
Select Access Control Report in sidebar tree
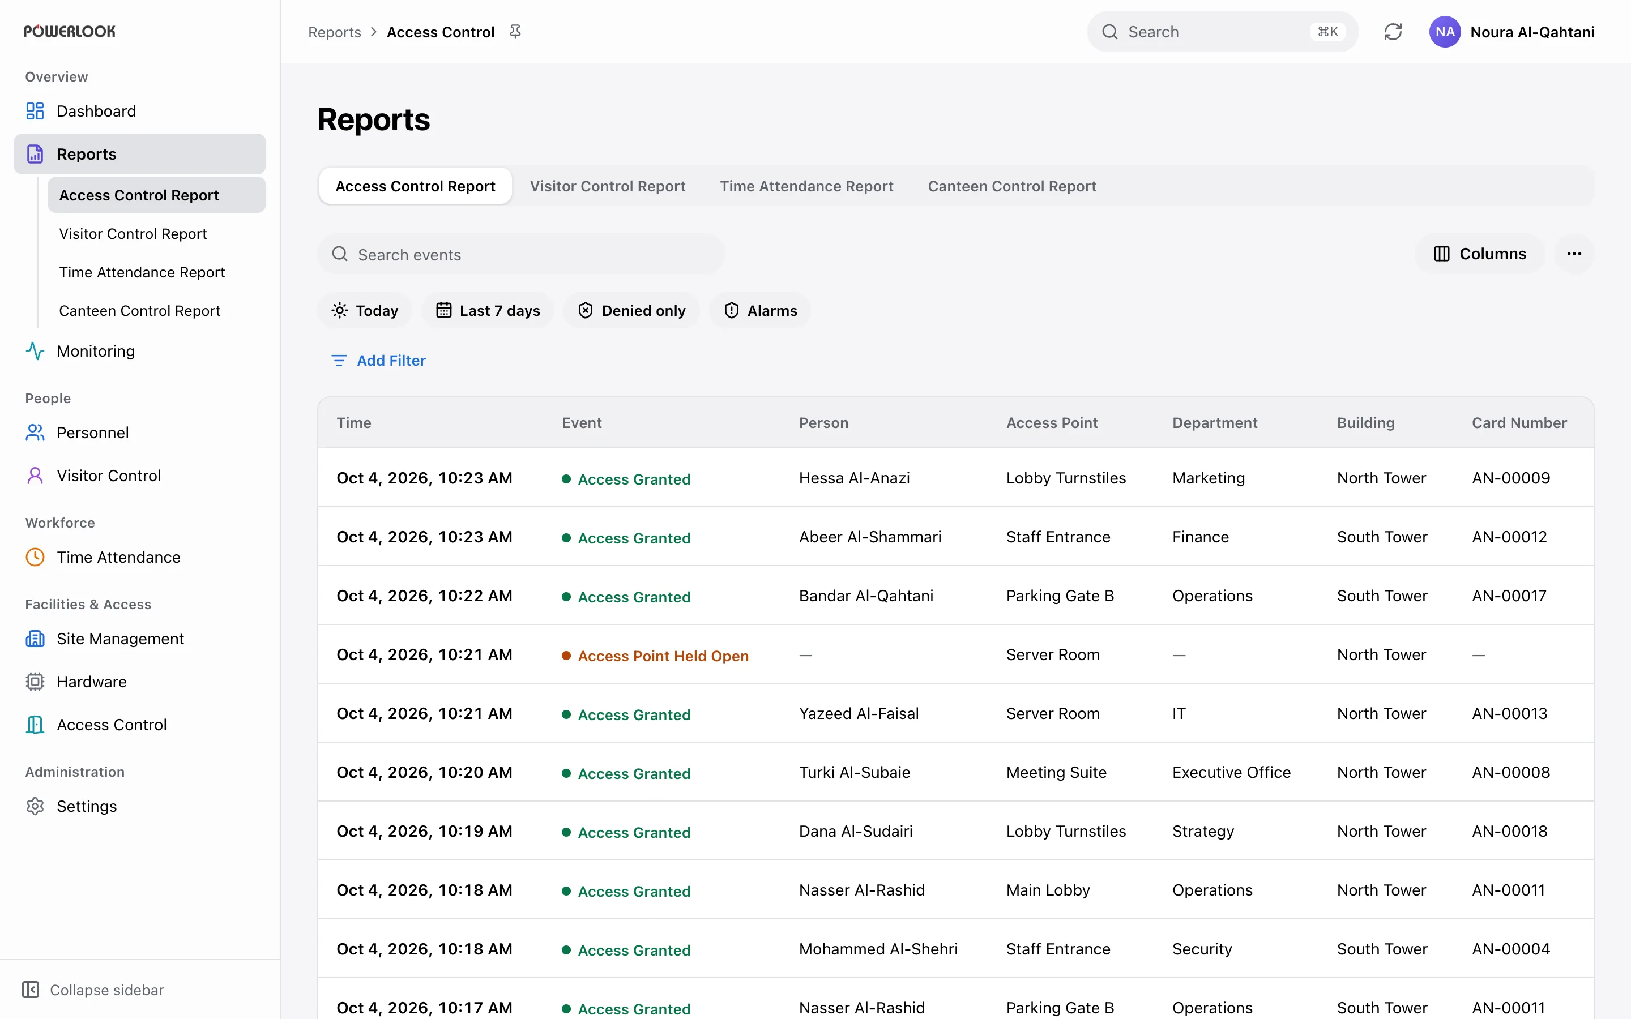[x=156, y=195]
